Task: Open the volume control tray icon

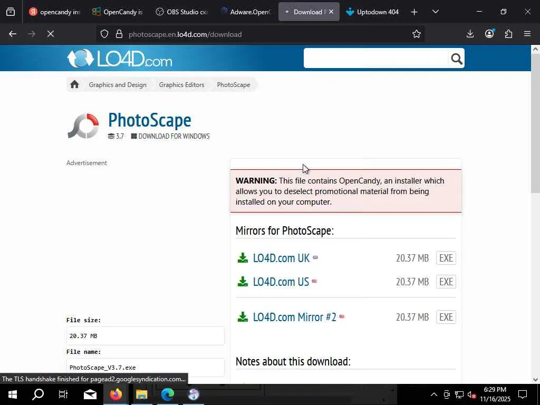Action: click(471, 394)
